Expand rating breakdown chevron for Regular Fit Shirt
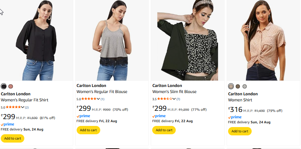 pos(22,107)
